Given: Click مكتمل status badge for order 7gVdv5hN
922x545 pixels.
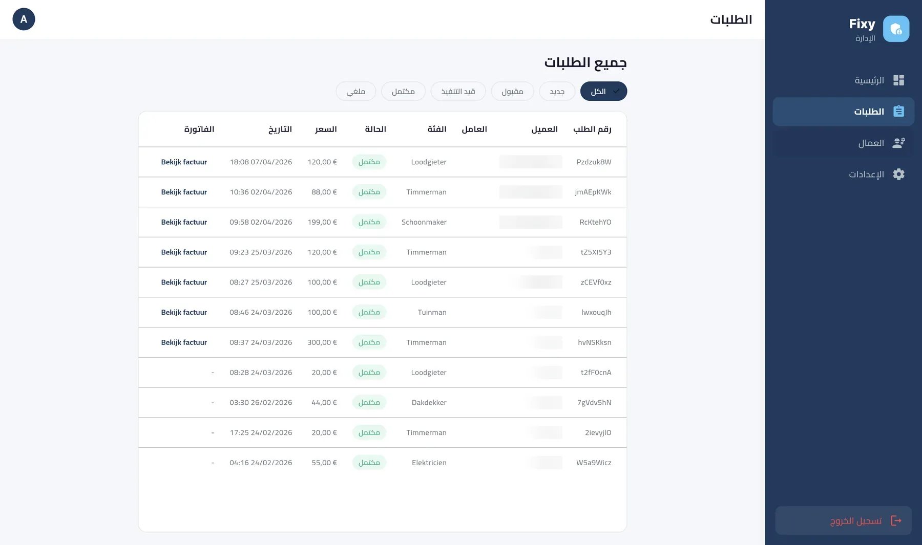Looking at the screenshot, I should 369,402.
